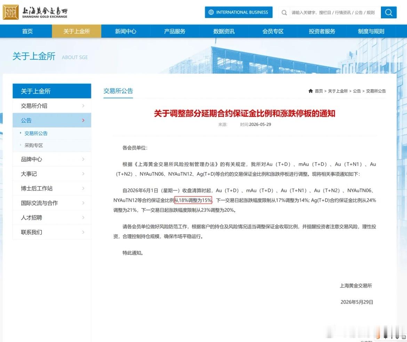Click the red notice title 关于调整部分延期合约保证金比例和涨跌停板的通知

point(245,113)
